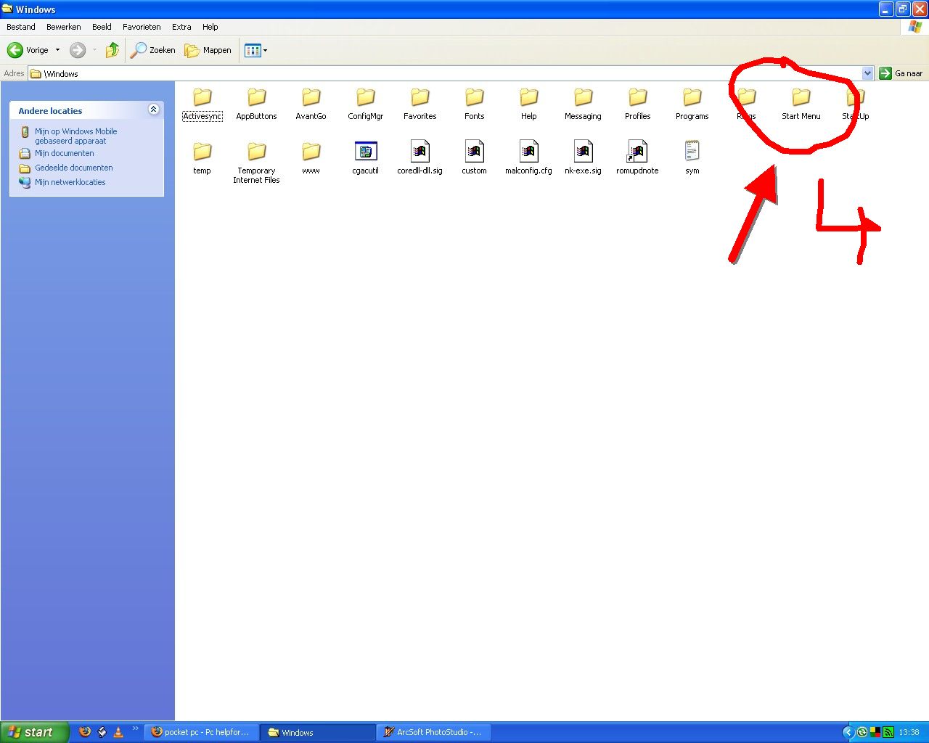Image resolution: width=929 pixels, height=743 pixels.
Task: Select the romupdnote shortcut
Action: coord(637,158)
